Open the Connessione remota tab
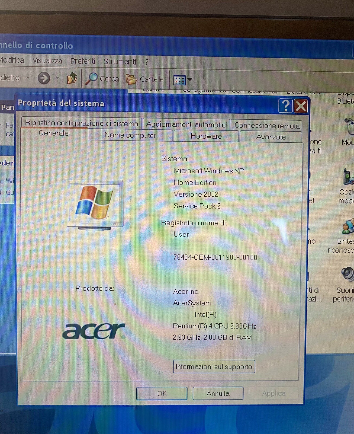Image resolution: width=354 pixels, height=434 pixels. point(267,125)
